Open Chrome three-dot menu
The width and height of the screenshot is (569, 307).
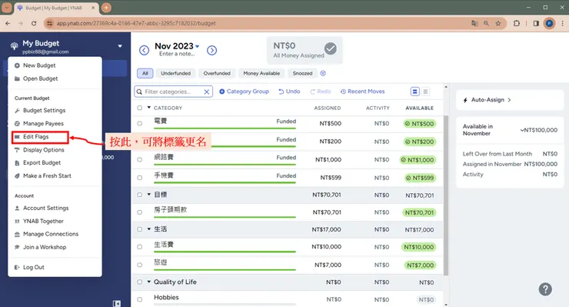(563, 23)
